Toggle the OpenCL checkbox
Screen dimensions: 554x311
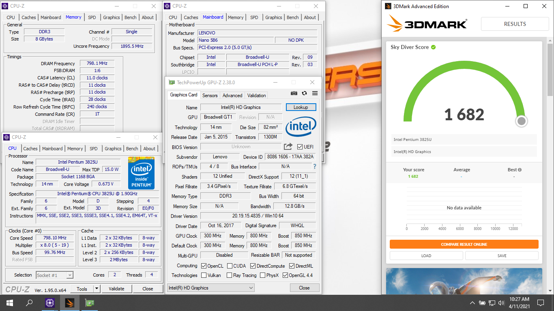click(204, 266)
